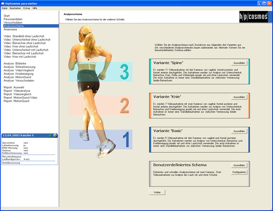Click the Fußdruckmessung row in patient card
Screen dimensions: 273x211
pyautogui.click(x=15, y=153)
